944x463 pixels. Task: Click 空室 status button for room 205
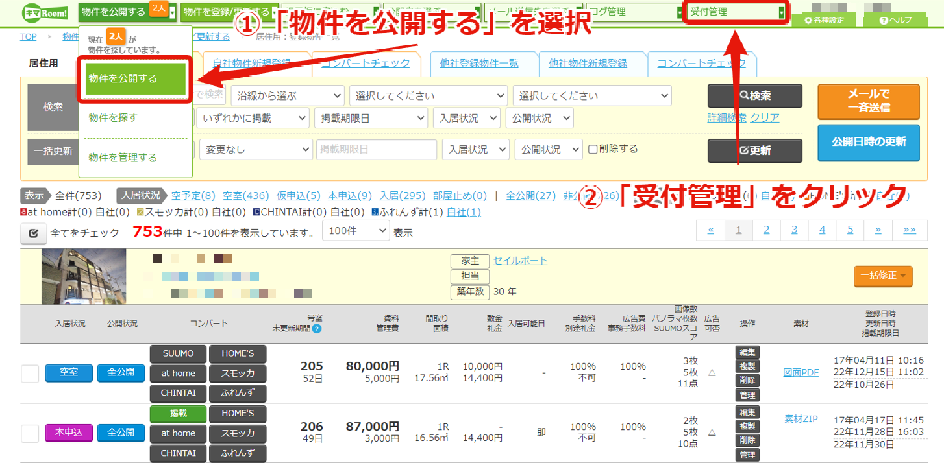click(x=69, y=372)
